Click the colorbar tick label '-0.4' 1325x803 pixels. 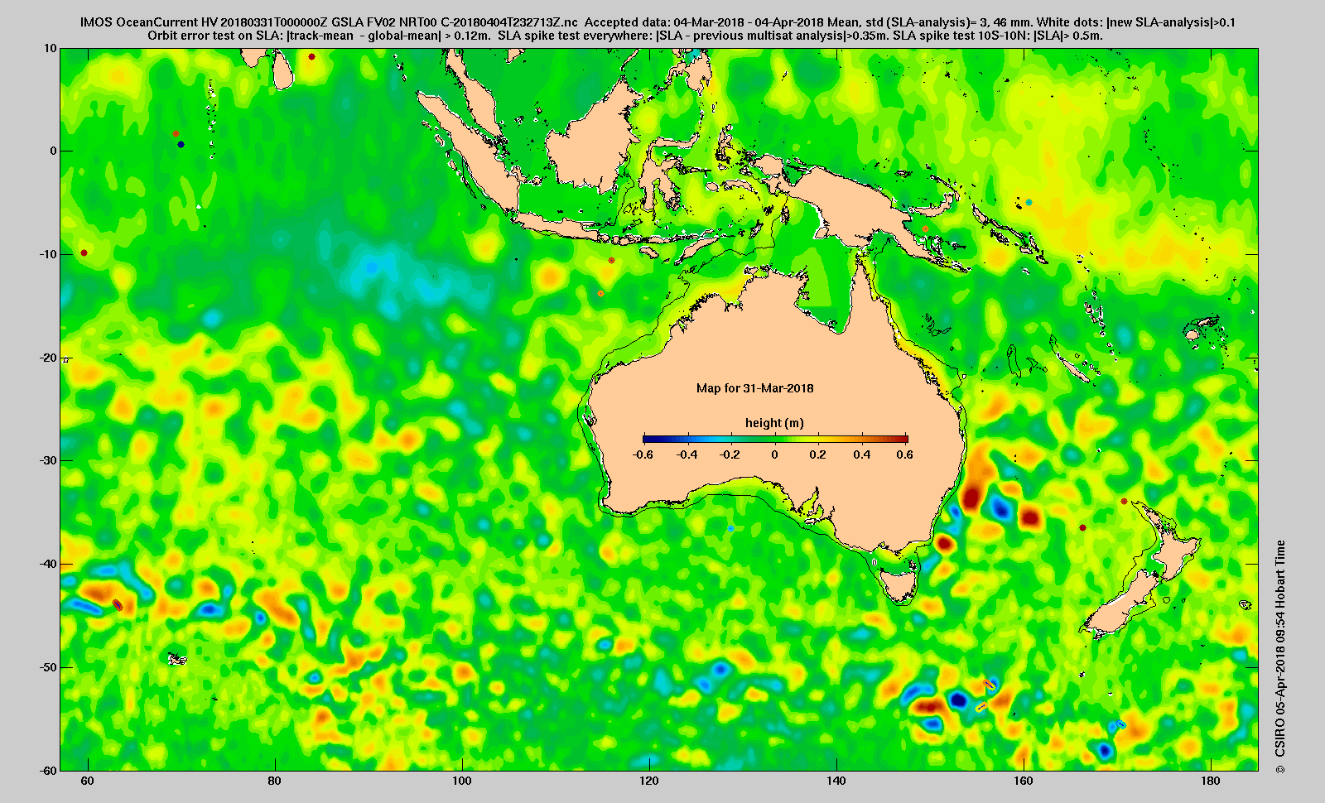tap(687, 454)
